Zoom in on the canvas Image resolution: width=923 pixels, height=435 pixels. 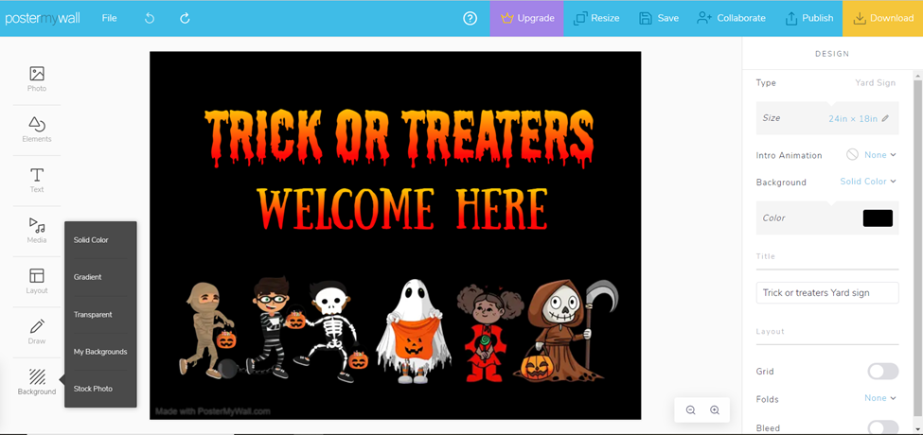tap(715, 410)
